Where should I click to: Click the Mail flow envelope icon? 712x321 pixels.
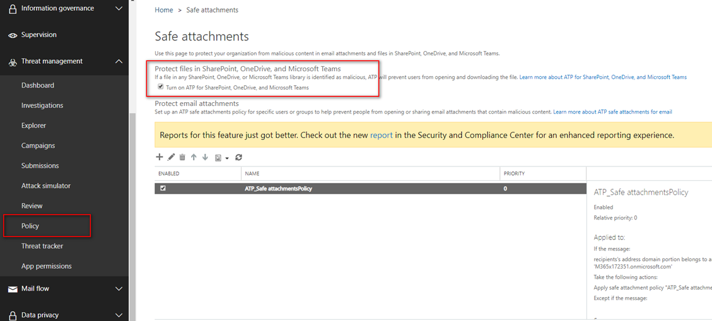13,289
